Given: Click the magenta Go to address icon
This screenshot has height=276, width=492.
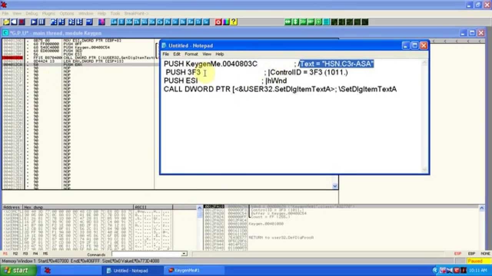Looking at the screenshot, I should pos(101,22).
